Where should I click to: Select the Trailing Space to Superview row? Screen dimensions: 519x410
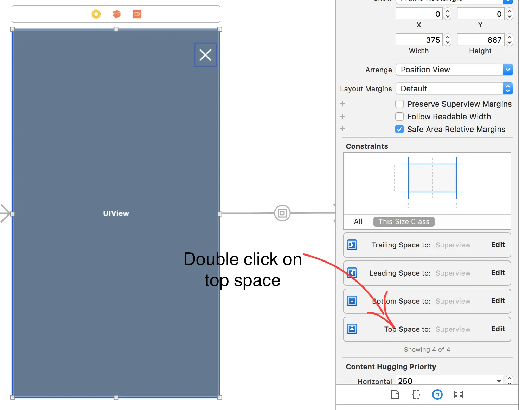pyautogui.click(x=427, y=245)
